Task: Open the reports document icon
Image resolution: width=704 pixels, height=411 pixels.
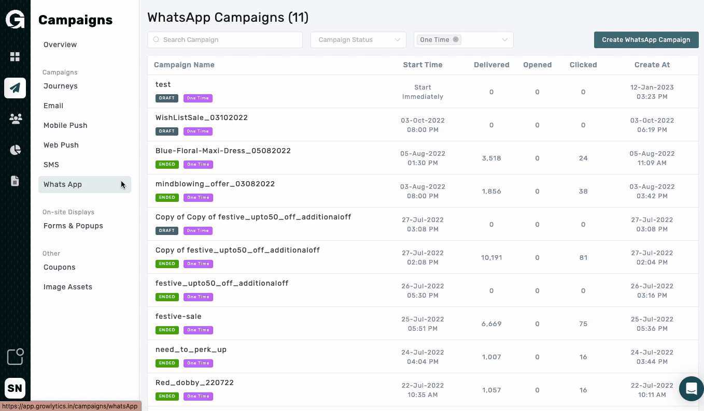Action: pyautogui.click(x=15, y=181)
